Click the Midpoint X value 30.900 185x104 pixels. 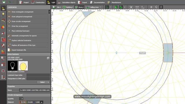[x=23, y=102]
